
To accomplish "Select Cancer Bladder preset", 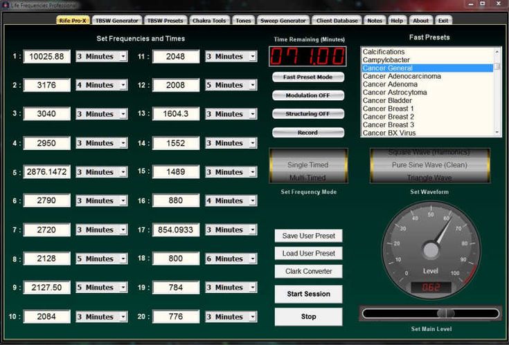I will click(427, 100).
